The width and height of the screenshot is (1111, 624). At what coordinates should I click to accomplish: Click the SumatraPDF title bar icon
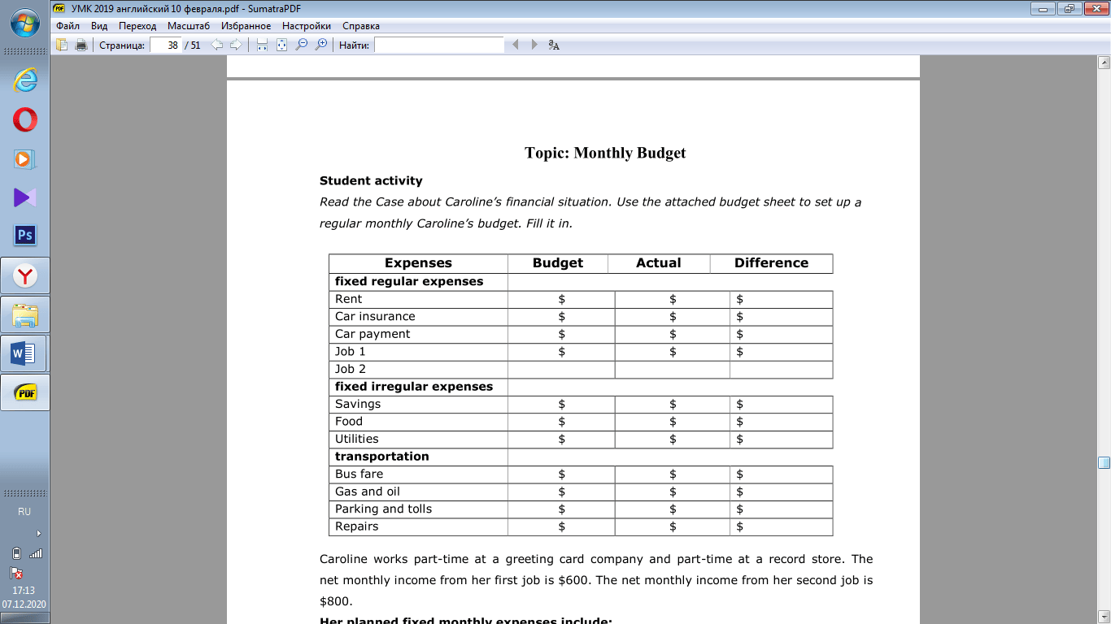point(59,8)
